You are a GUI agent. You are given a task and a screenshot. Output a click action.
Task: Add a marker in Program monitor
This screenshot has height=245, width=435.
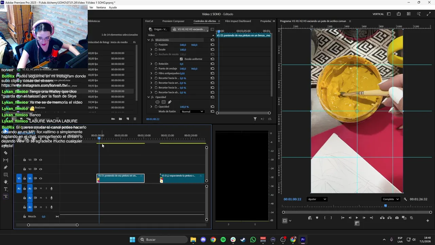[x=317, y=218]
